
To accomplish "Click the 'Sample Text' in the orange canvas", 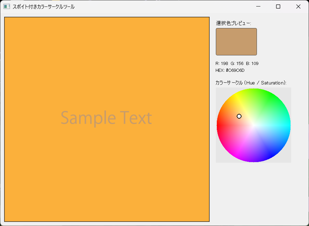I will click(106, 118).
